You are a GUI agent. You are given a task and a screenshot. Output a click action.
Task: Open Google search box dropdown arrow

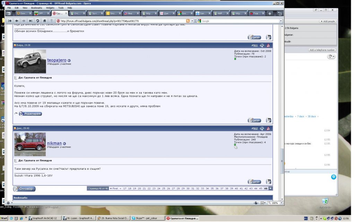tap(281, 21)
